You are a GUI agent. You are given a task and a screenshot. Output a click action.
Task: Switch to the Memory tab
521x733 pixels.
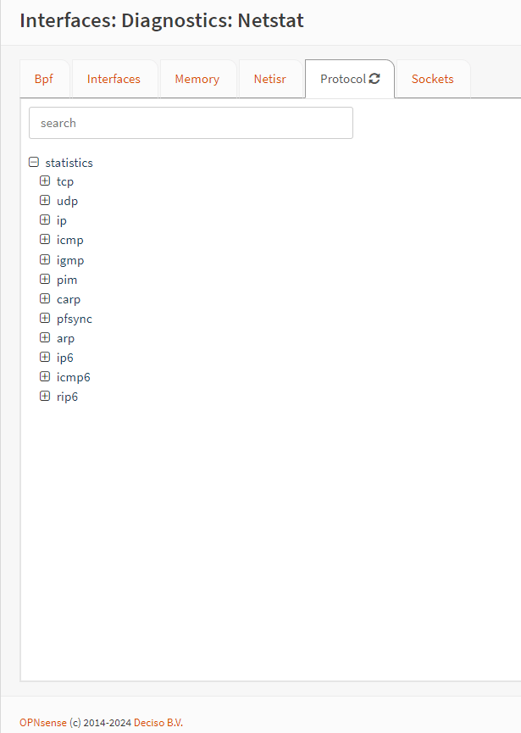197,79
